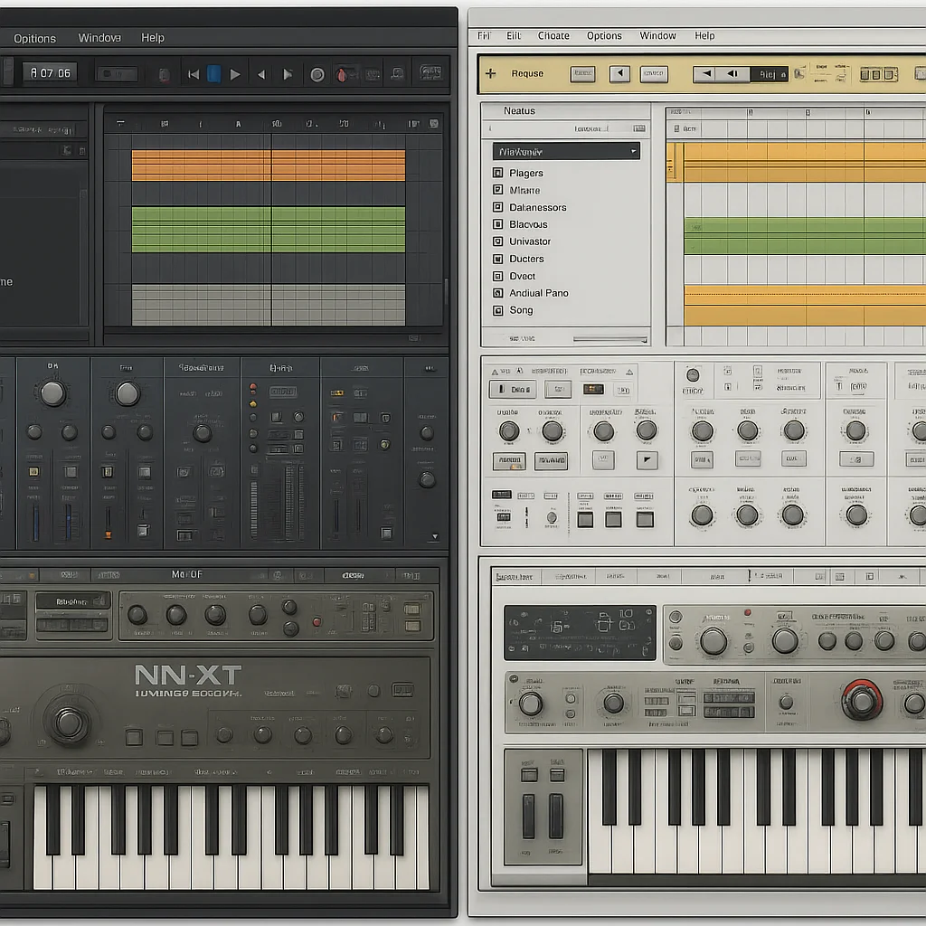Viewport: 926px width, 926px height.
Task: Click the small keyboard icon under the Neatus header
Action: (x=639, y=128)
